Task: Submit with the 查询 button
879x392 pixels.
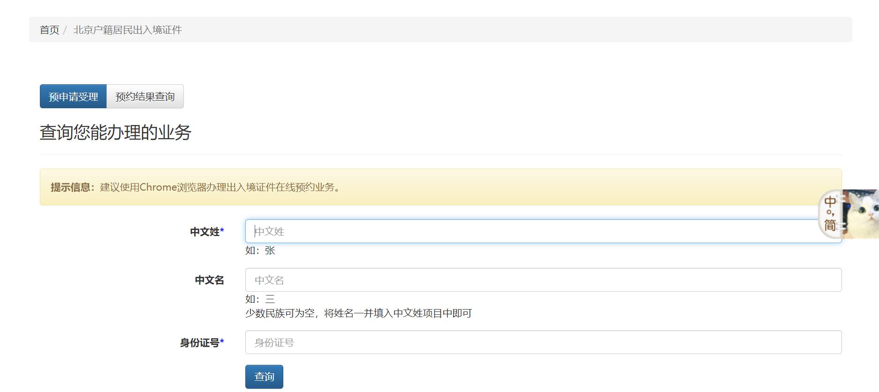Action: (264, 377)
